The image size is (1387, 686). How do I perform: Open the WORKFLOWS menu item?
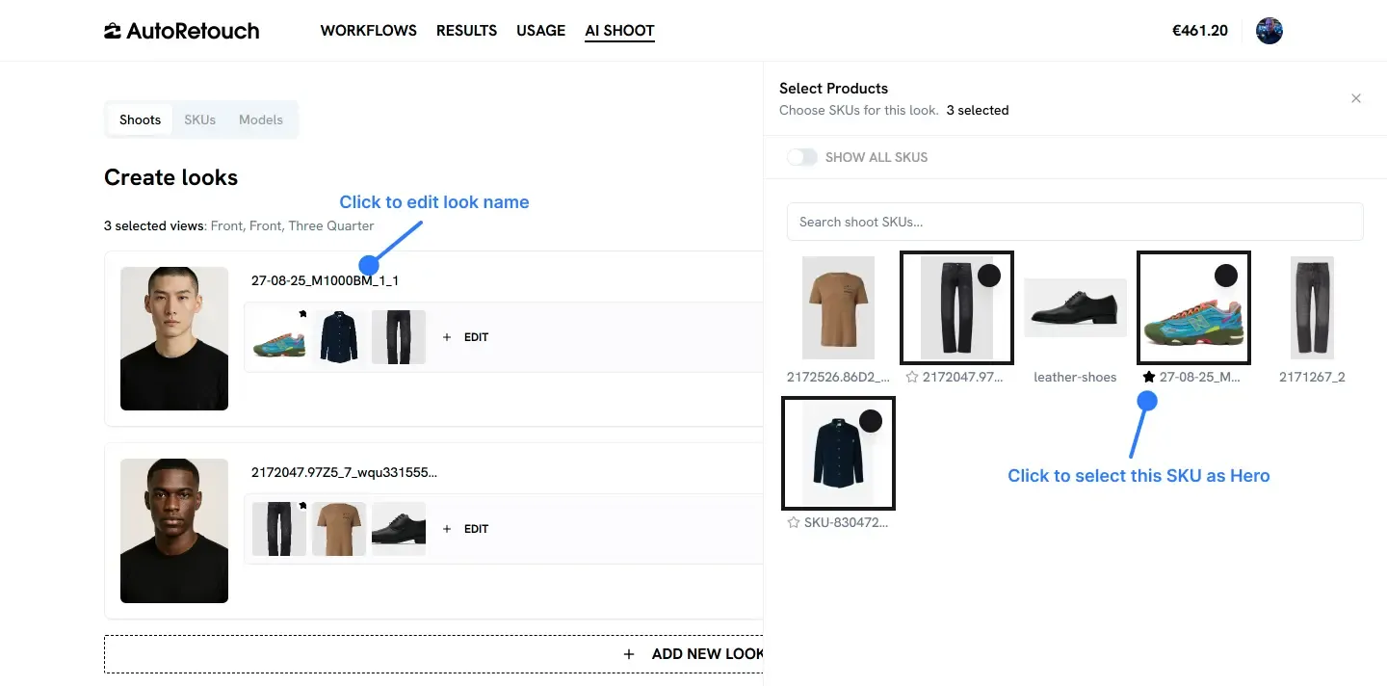pos(369,31)
